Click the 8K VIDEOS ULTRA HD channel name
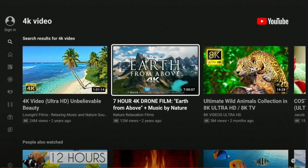308x168 pixels. pos(222,115)
